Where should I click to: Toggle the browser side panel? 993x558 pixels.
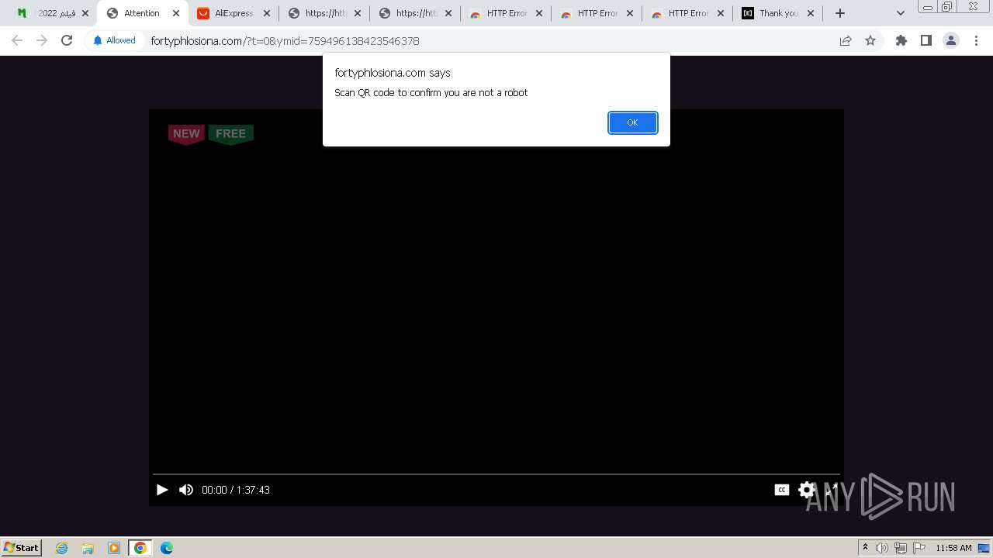(926, 40)
